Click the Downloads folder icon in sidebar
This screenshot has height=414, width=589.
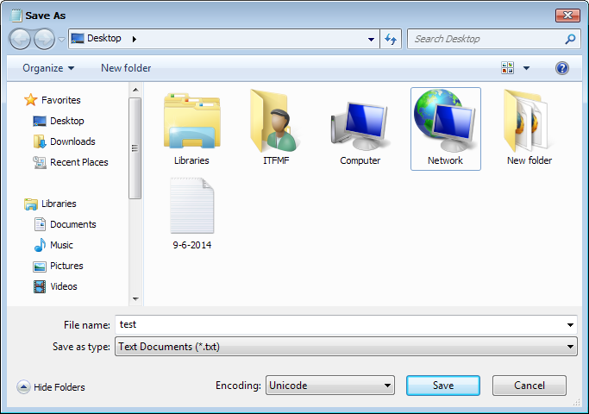pyautogui.click(x=40, y=141)
